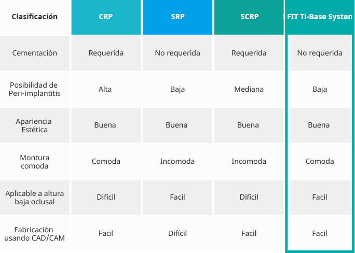The image size is (355, 253).
Task: Click the Posibilidad de Peri-implantitis row label
Action: [x=35, y=89]
